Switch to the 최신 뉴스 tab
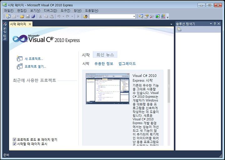This screenshot has width=225, height=160. pyautogui.click(x=105, y=55)
